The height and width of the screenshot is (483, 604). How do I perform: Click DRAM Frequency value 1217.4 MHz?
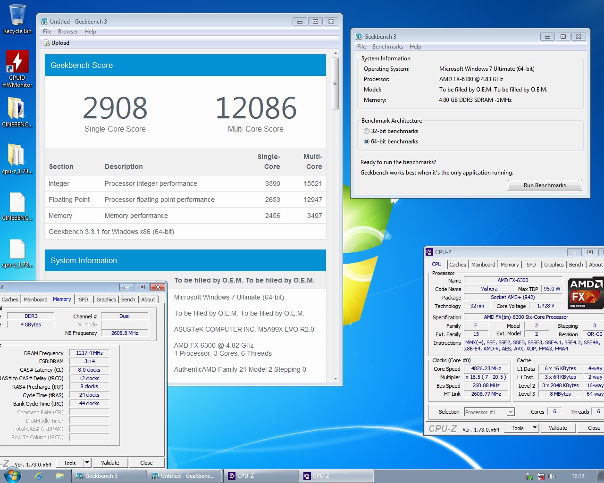(x=90, y=353)
